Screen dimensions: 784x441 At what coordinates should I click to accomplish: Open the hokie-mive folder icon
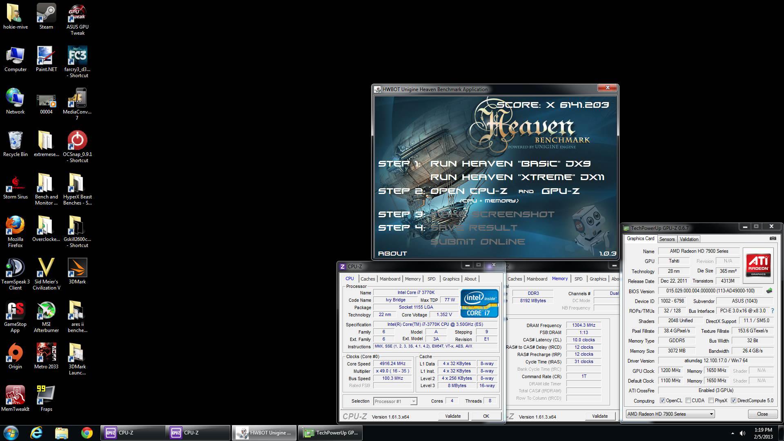pos(15,16)
